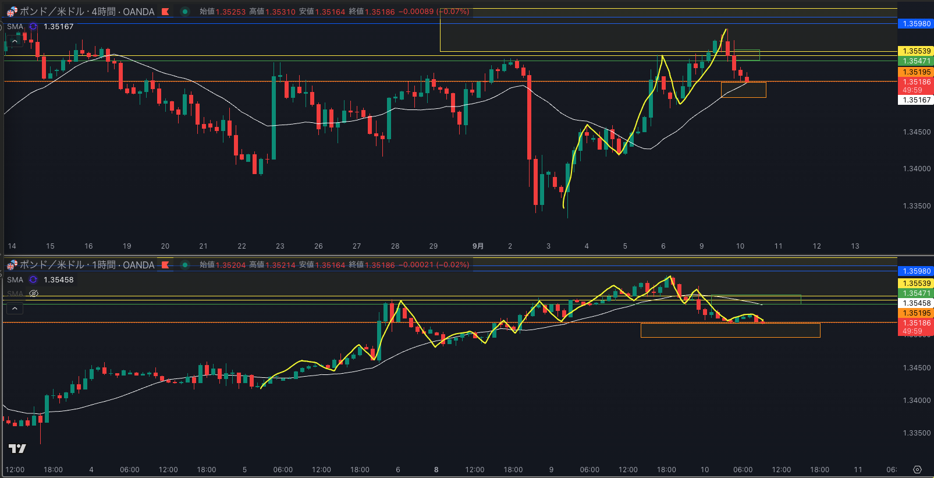The image size is (934, 478).
Task: Click the 1.34500 price tick on the 1-hour chart
Action: coord(917,368)
